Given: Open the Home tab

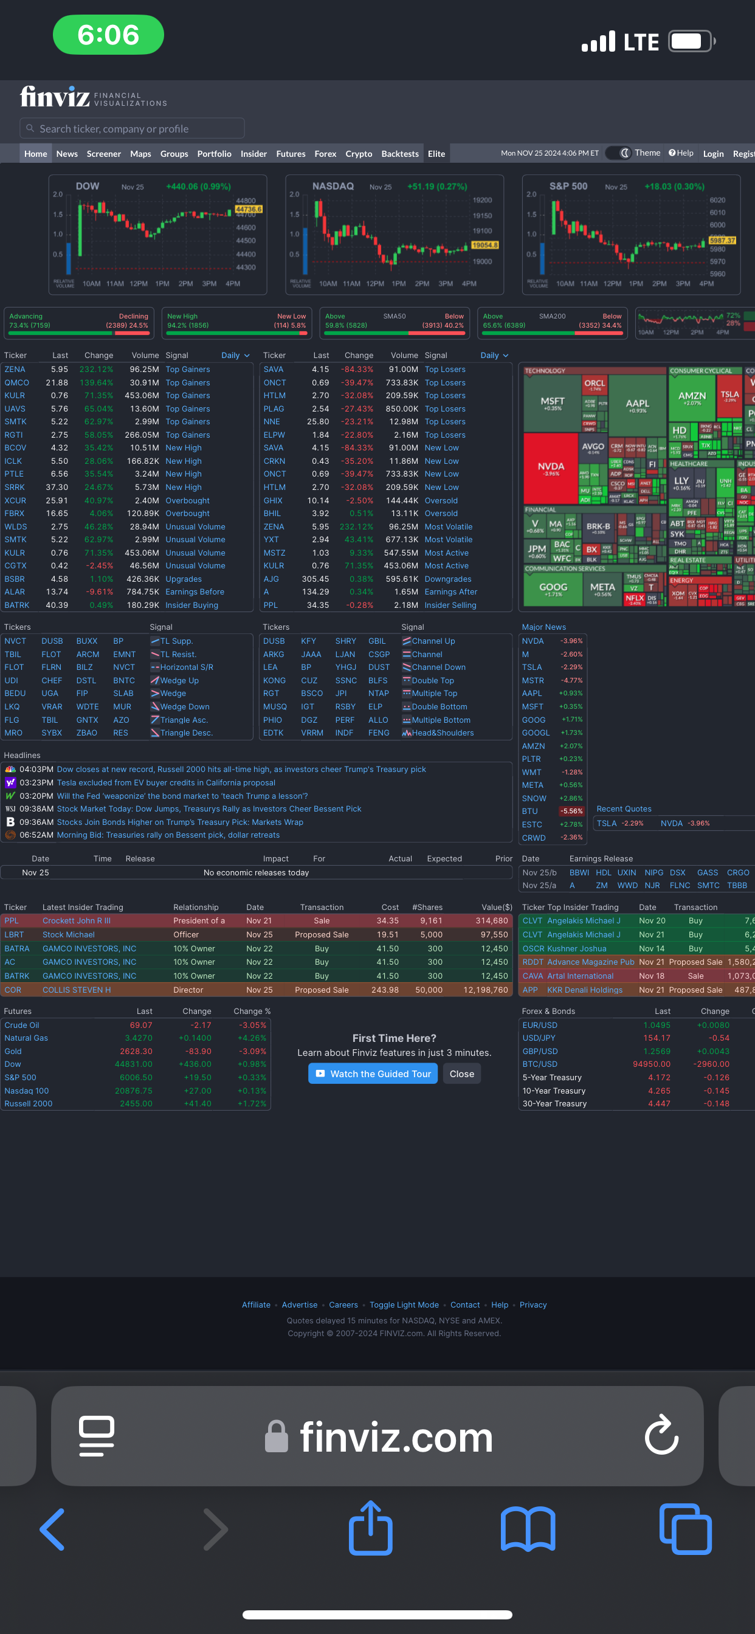Looking at the screenshot, I should [35, 154].
